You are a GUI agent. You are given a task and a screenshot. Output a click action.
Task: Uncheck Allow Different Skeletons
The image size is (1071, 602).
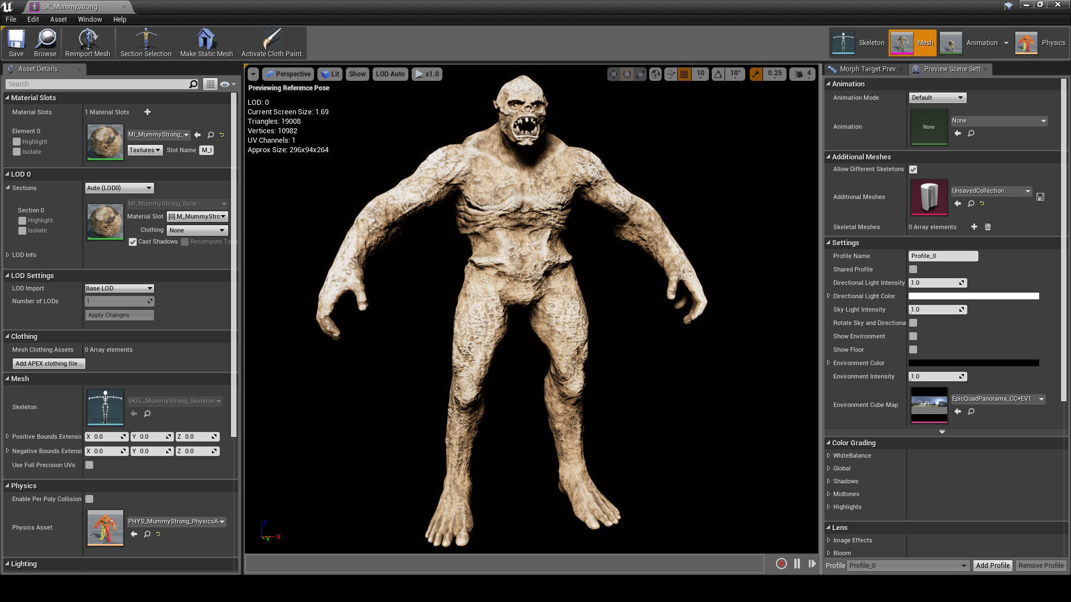click(913, 169)
